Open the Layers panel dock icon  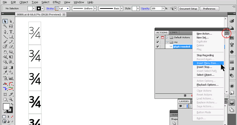[232, 103]
